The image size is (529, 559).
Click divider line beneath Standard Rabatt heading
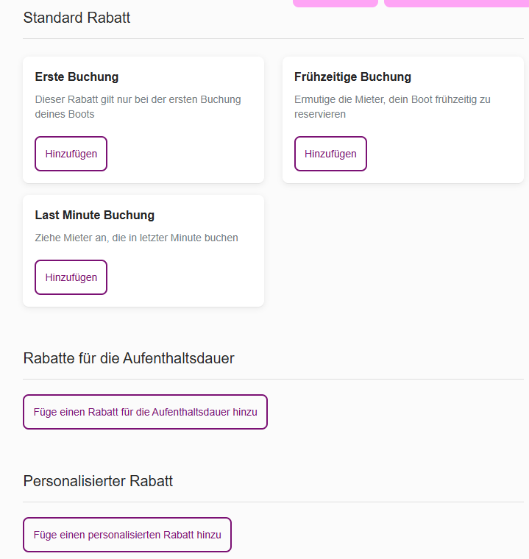coord(273,38)
